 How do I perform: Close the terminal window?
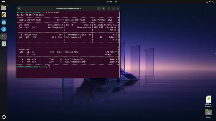[x=118, y=8]
